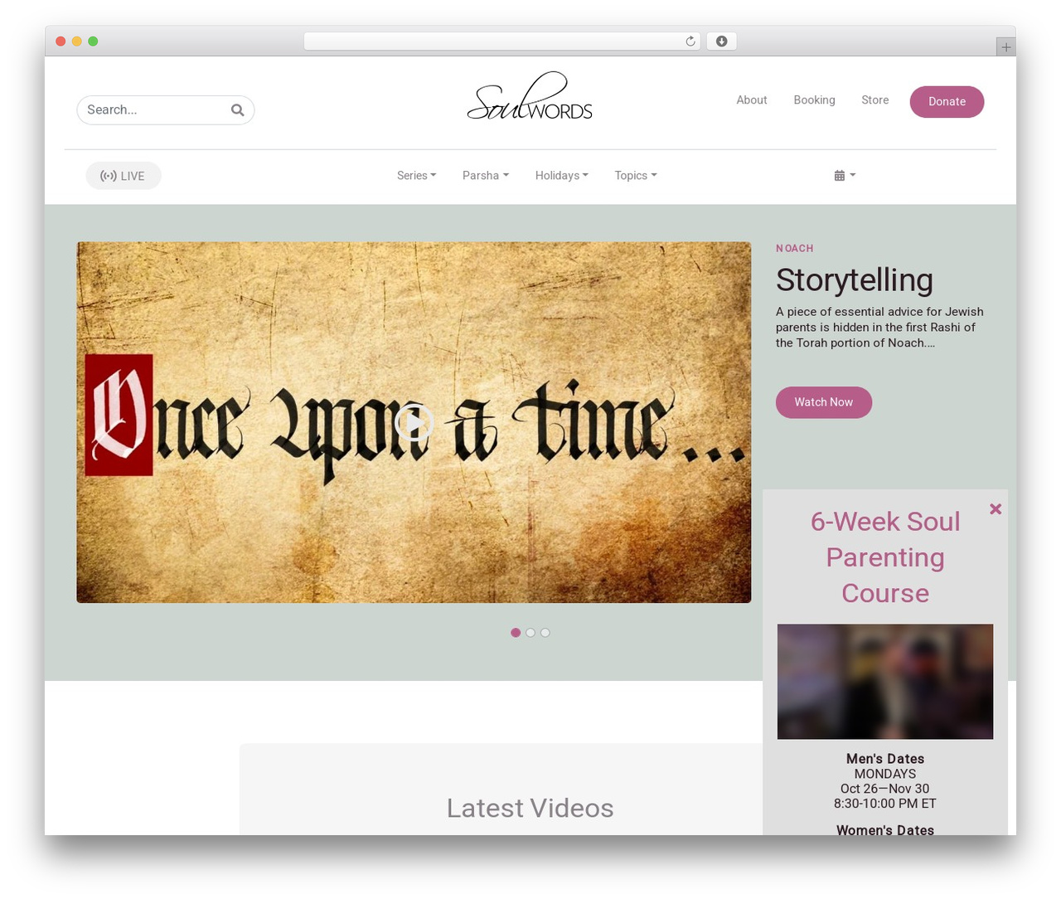
Task: Click the SoulWords logo
Action: pyautogui.click(x=530, y=97)
